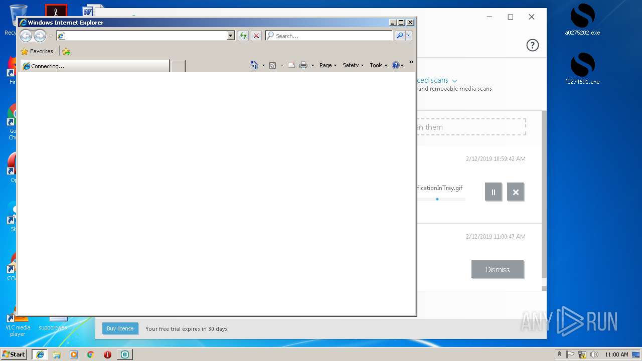642x361 pixels.
Task: Click Buy license button
Action: point(120,328)
